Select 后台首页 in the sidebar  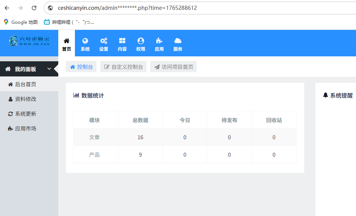25,84
